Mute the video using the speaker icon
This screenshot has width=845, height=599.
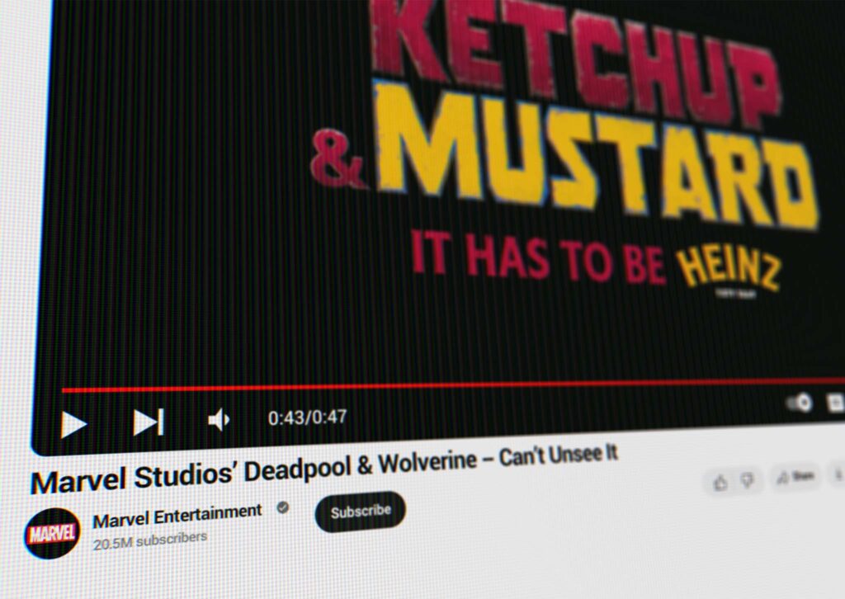click(x=218, y=421)
